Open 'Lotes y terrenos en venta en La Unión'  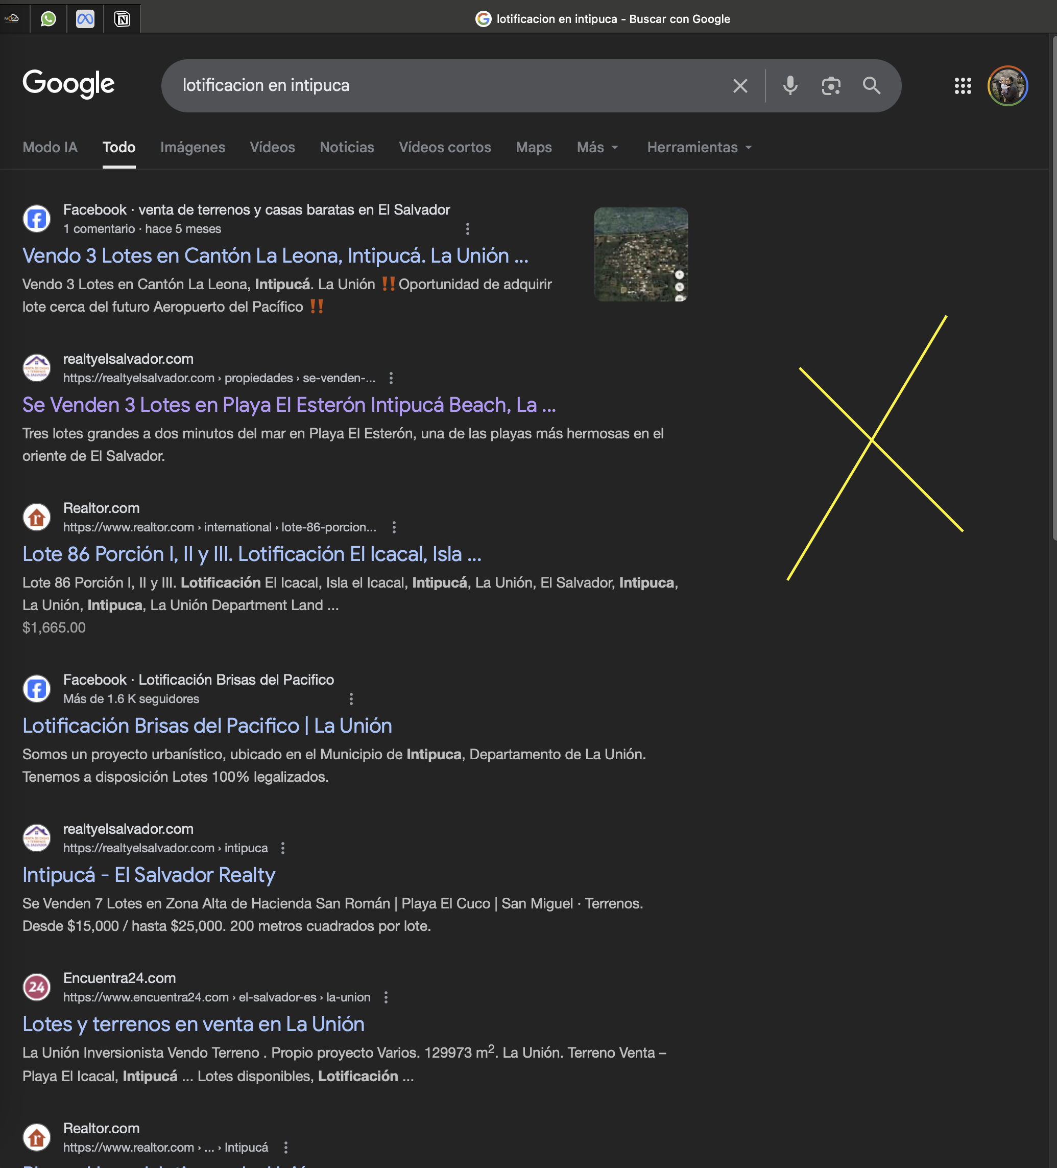(194, 1024)
